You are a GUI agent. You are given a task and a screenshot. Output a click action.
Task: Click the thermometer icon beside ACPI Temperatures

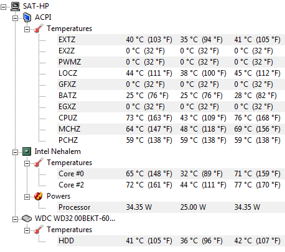[x=39, y=29]
